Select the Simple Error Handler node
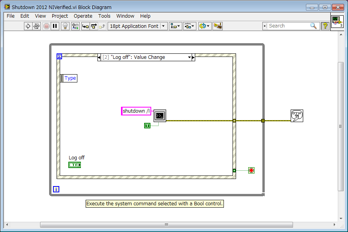The height and width of the screenshot is (232, 348). click(x=297, y=115)
